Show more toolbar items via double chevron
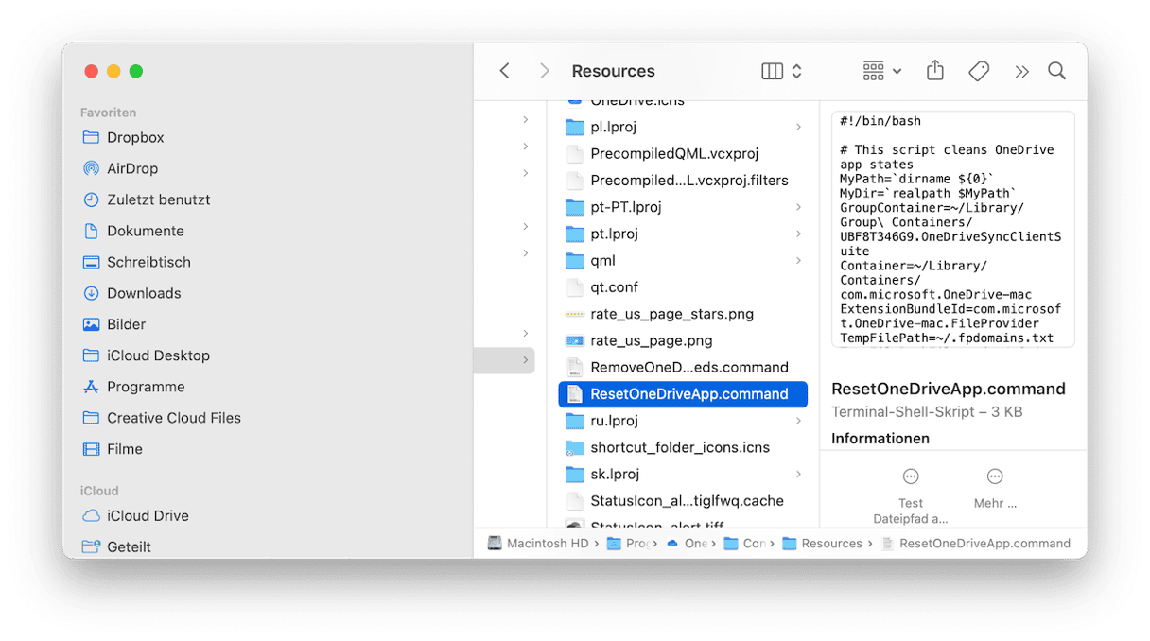Image resolution: width=1150 pixels, height=641 pixels. pos(1021,71)
